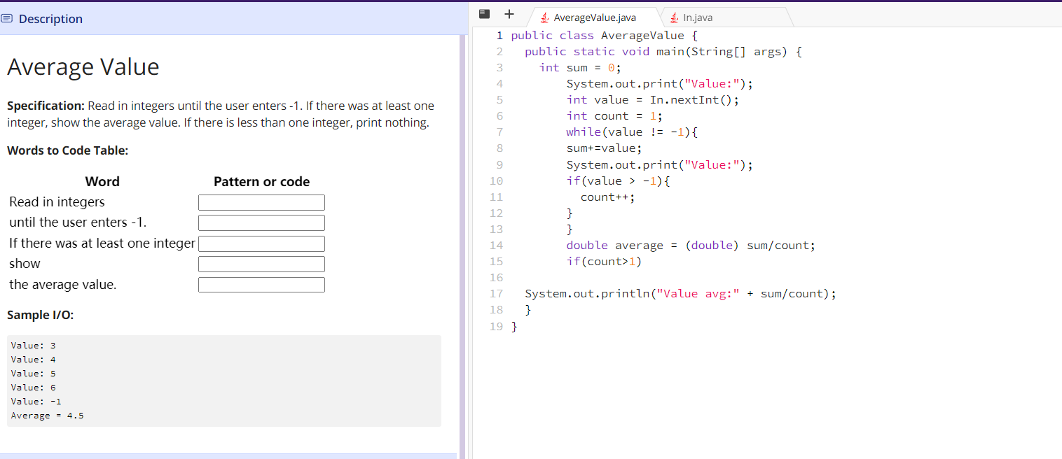Click the code line 'count++;'

pyautogui.click(x=607, y=197)
